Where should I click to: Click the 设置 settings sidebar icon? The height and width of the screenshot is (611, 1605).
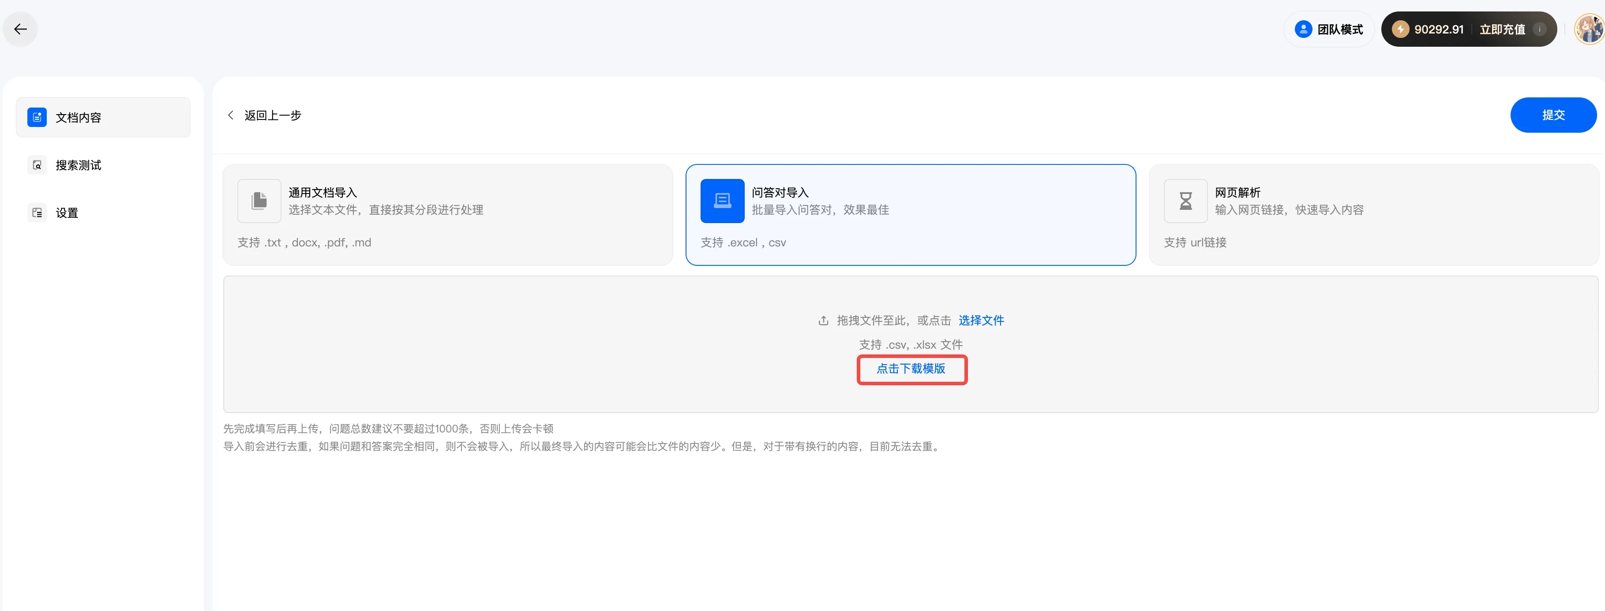(37, 213)
